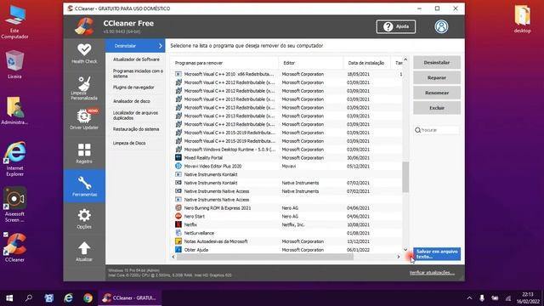
Task: Select Ferramentas in the sidebar
Action: [x=84, y=186]
